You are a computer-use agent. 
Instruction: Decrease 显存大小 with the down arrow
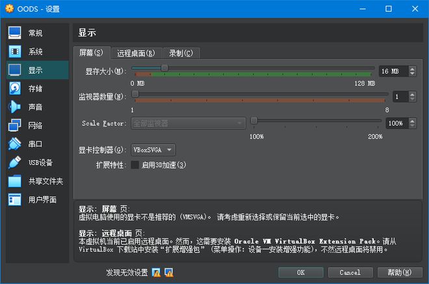tap(412, 74)
